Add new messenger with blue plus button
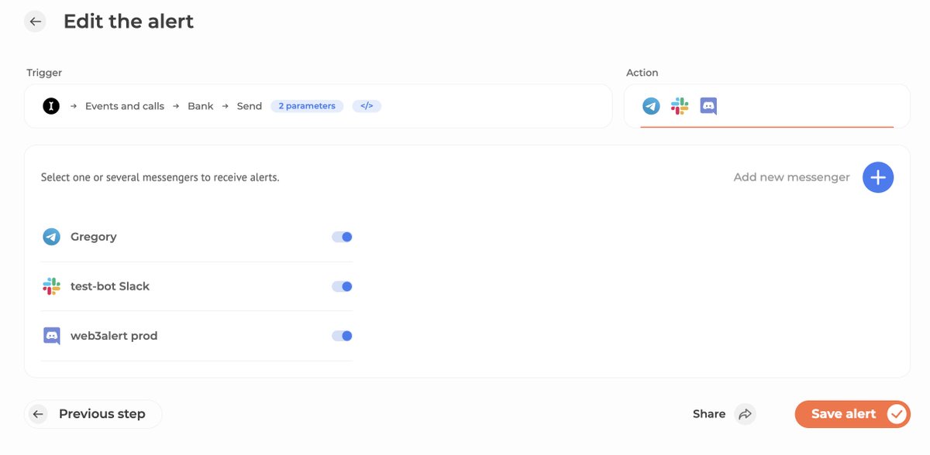The height and width of the screenshot is (455, 930). (x=878, y=177)
